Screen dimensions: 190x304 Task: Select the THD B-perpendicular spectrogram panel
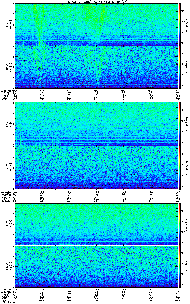(96, 124)
